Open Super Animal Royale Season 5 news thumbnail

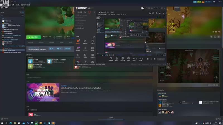click(x=43, y=92)
